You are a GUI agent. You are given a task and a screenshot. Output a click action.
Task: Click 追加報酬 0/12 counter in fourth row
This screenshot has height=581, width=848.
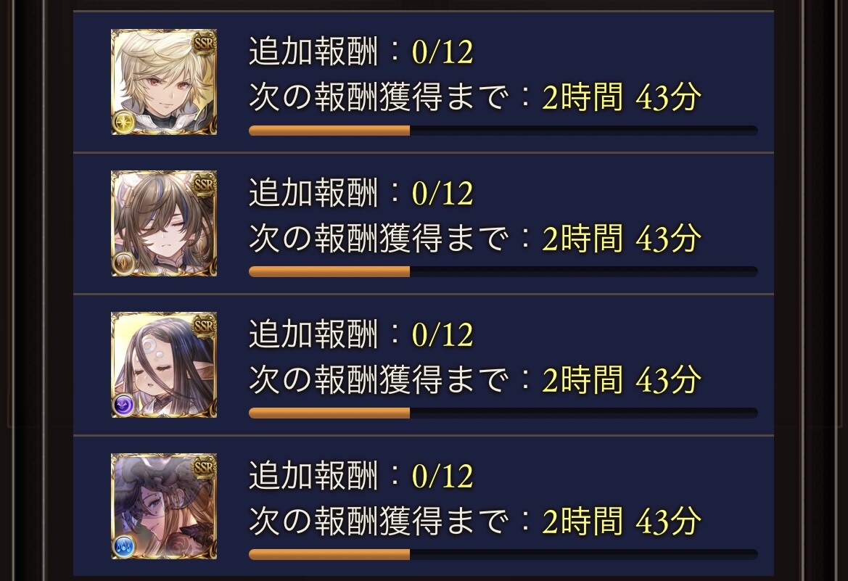click(361, 476)
